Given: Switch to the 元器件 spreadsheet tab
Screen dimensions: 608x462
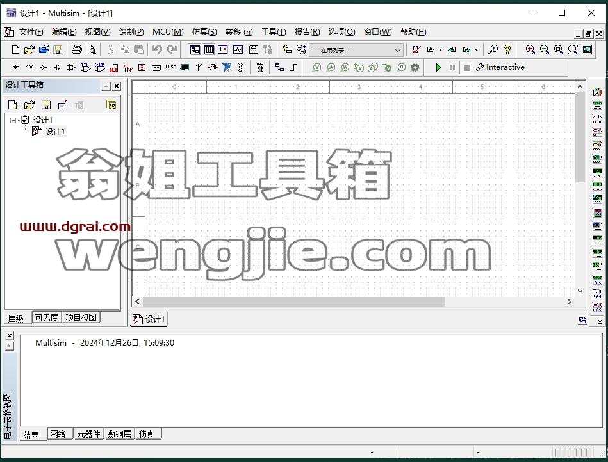Looking at the screenshot, I should point(88,434).
